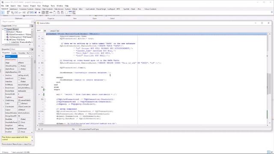Pick the TGroupBox component from the palette
The image size is (274, 154).
coord(55,12)
